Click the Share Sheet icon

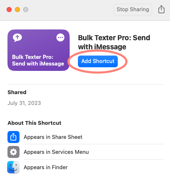click(x=13, y=137)
